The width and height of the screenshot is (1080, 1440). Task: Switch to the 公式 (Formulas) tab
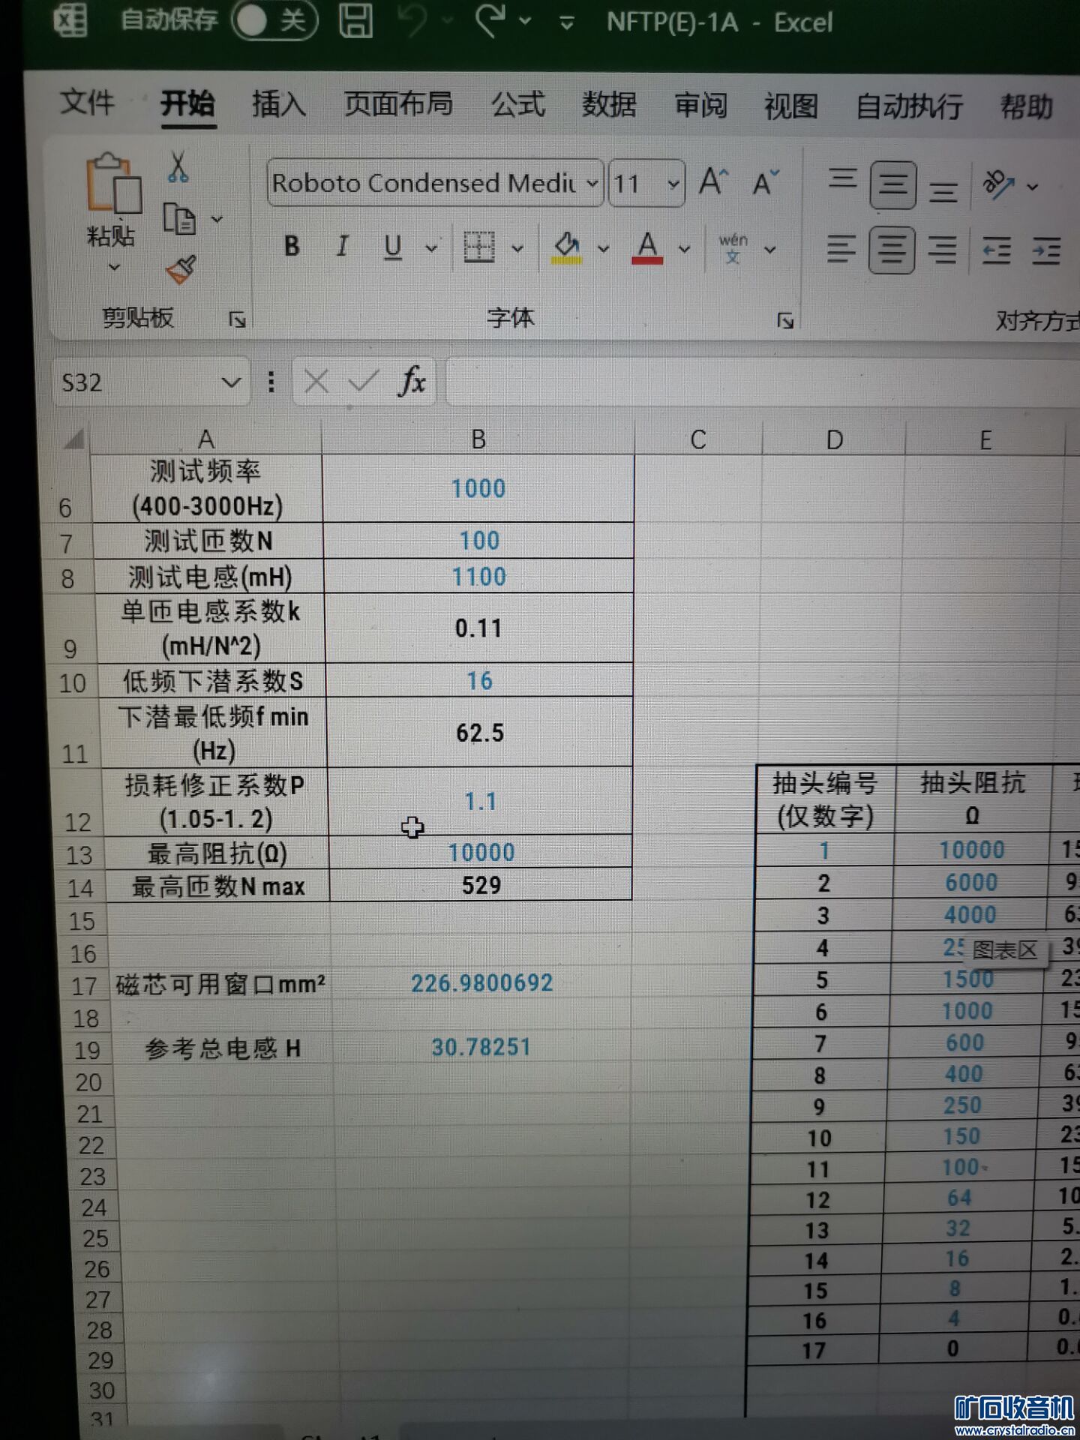518,104
